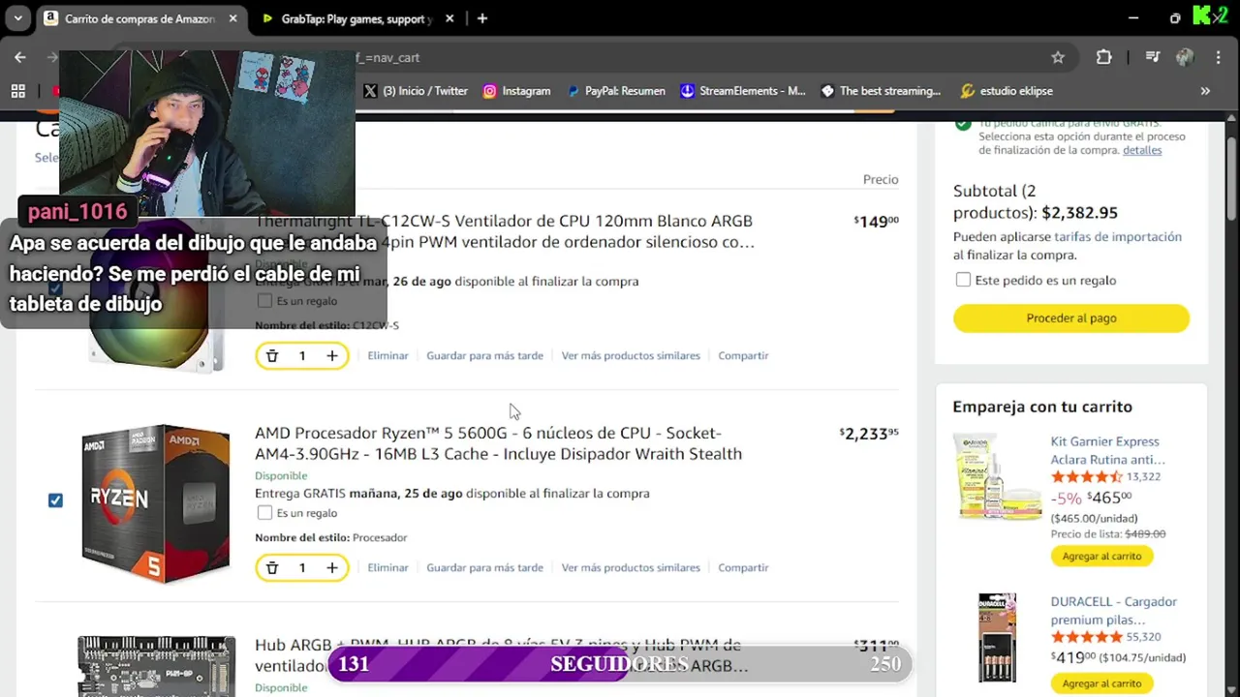Open the AMD Procesador Ryzen 5 5600G title
The height and width of the screenshot is (697, 1240).
tap(498, 443)
